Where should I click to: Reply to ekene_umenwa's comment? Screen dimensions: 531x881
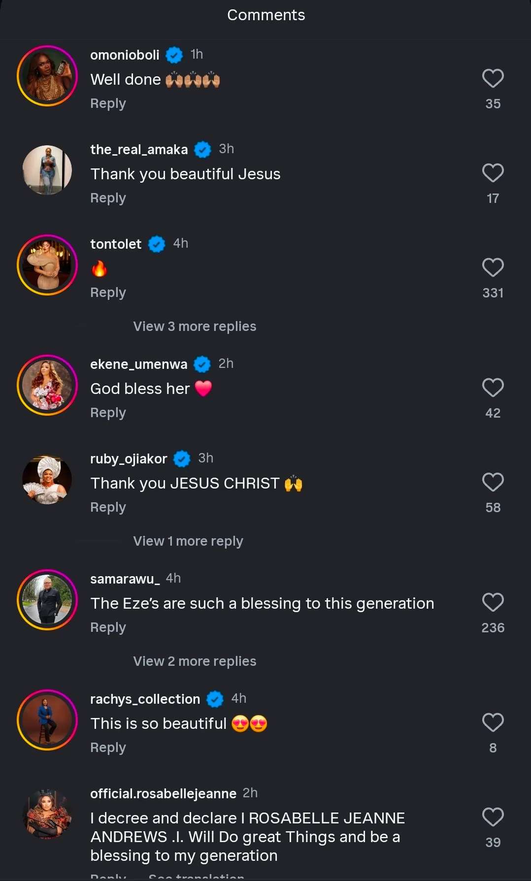(x=108, y=413)
